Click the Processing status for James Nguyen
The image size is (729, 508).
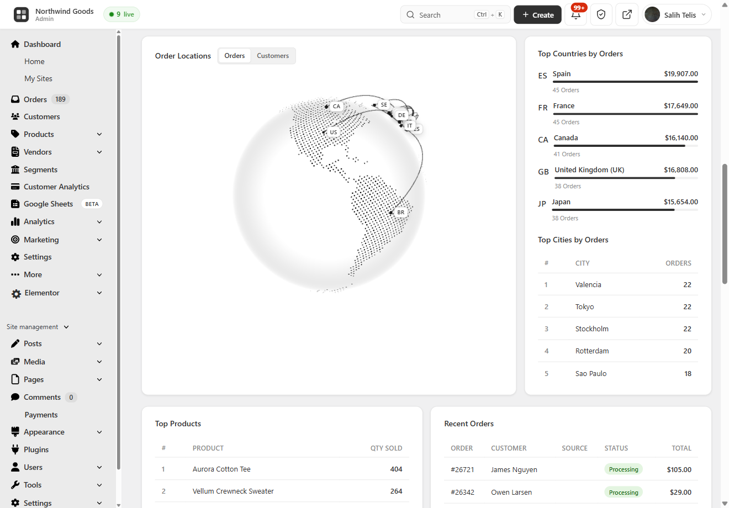click(x=624, y=469)
